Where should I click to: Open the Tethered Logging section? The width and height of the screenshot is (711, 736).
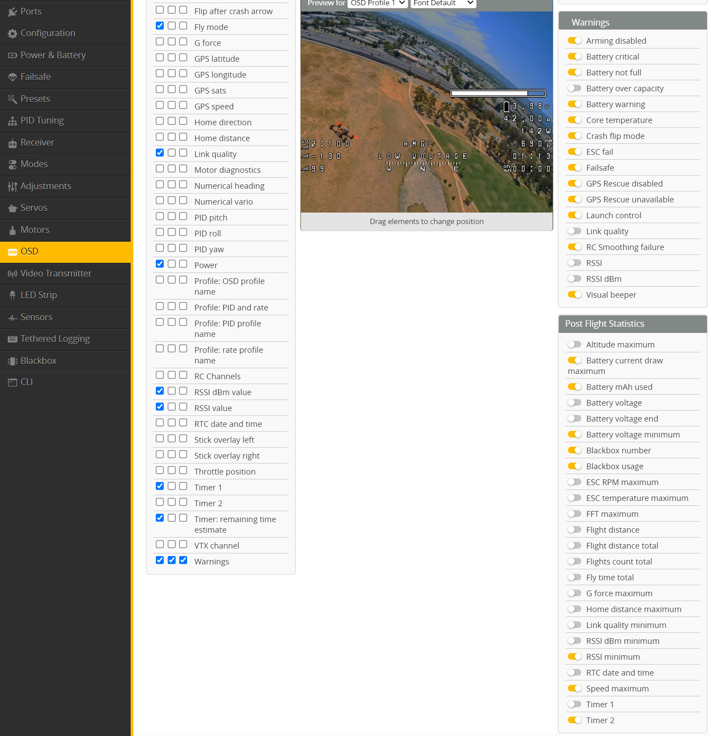click(55, 339)
